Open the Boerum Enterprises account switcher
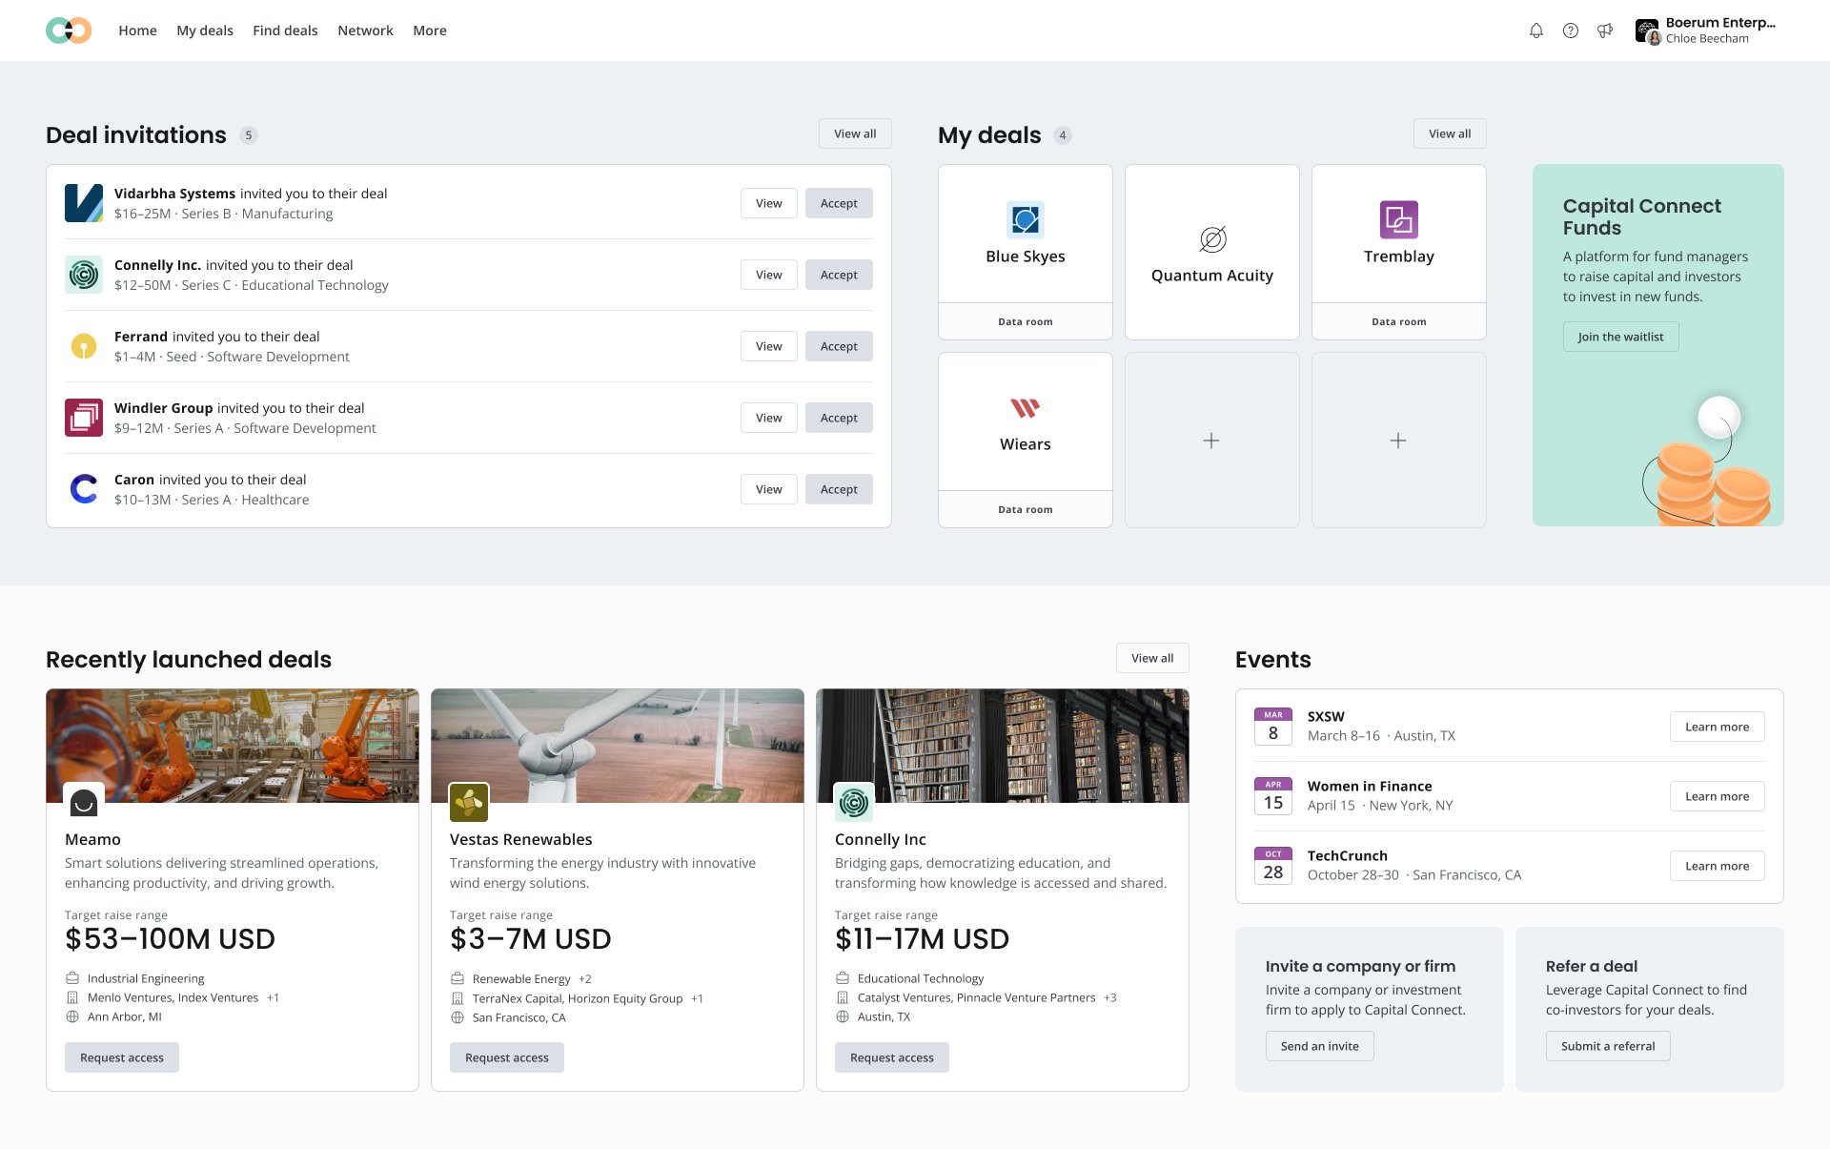Viewport: 1830px width, 1149px height. pos(1716,23)
